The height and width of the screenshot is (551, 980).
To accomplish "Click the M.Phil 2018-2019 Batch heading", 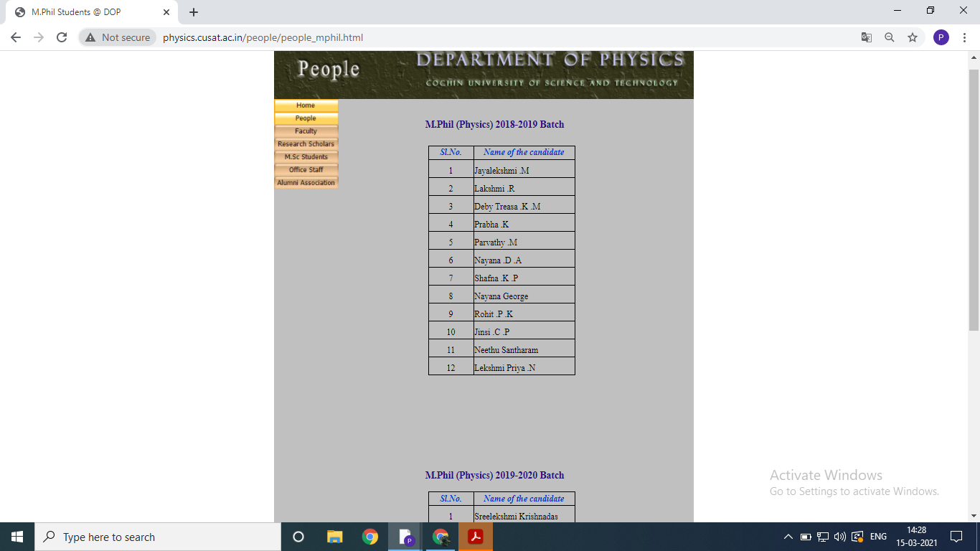I will pyautogui.click(x=494, y=124).
